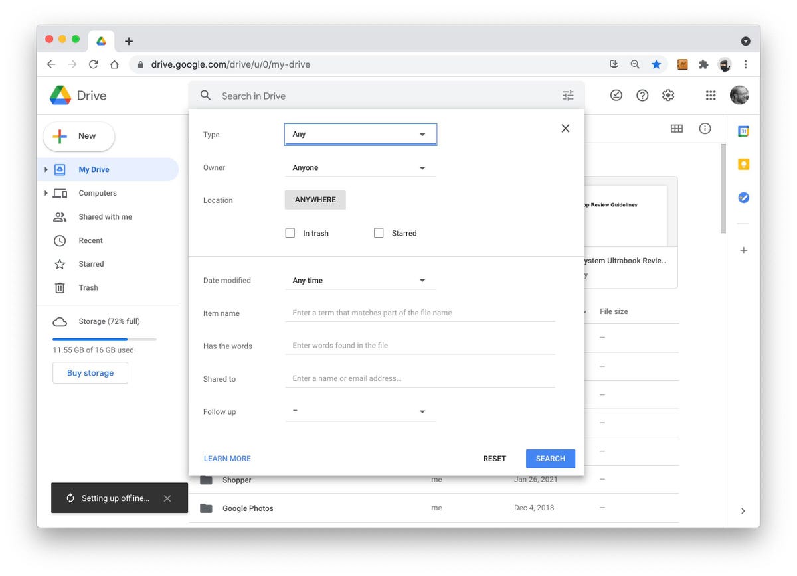The height and width of the screenshot is (576, 797).
Task: Click the blue SEARCH button
Action: tap(551, 459)
